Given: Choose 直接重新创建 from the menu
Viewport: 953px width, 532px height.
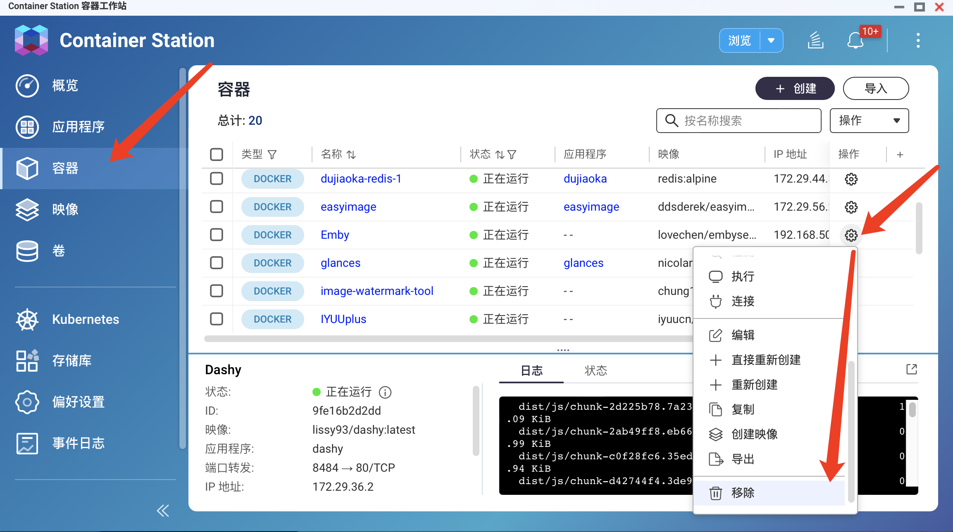Looking at the screenshot, I should (x=769, y=360).
